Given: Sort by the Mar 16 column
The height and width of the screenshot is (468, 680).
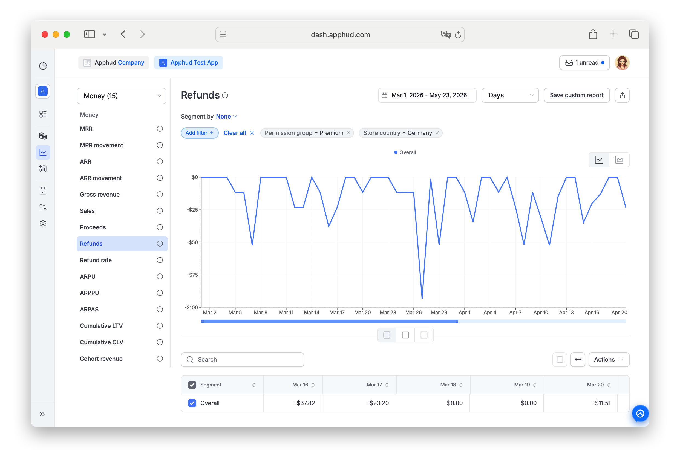Looking at the screenshot, I should click(313, 385).
